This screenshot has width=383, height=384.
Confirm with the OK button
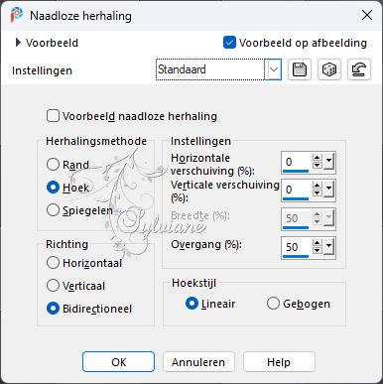[x=118, y=362]
